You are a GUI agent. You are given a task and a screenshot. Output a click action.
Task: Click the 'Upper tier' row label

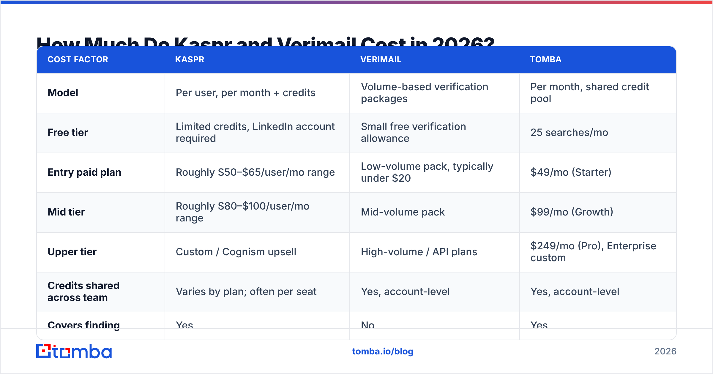(72, 252)
